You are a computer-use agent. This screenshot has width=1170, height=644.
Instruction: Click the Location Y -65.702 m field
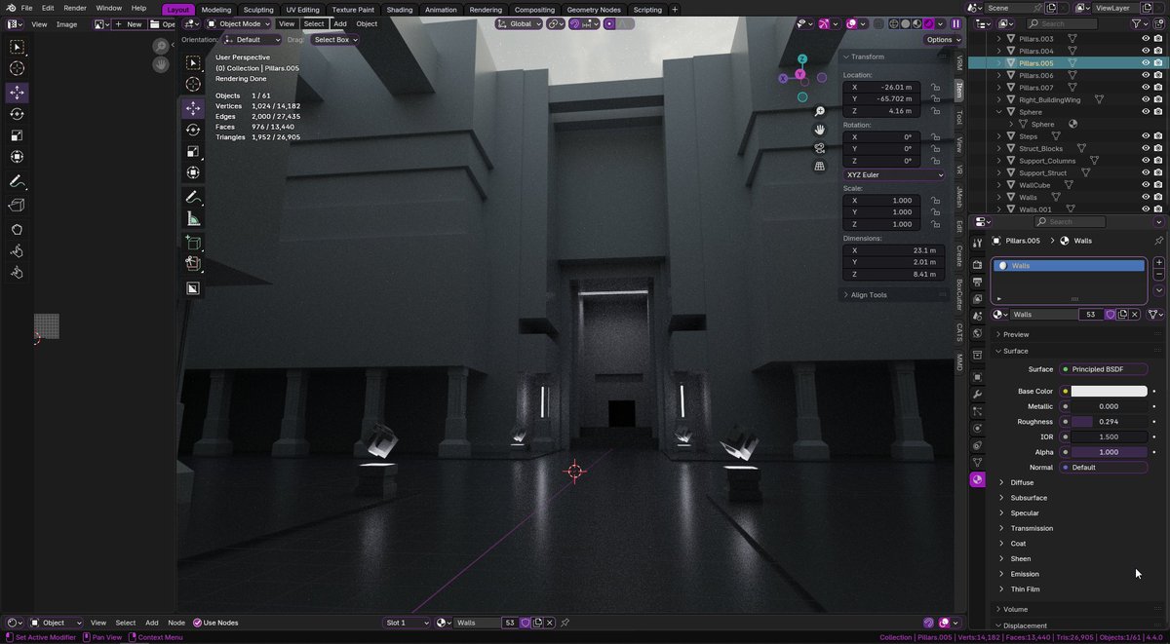click(x=881, y=99)
